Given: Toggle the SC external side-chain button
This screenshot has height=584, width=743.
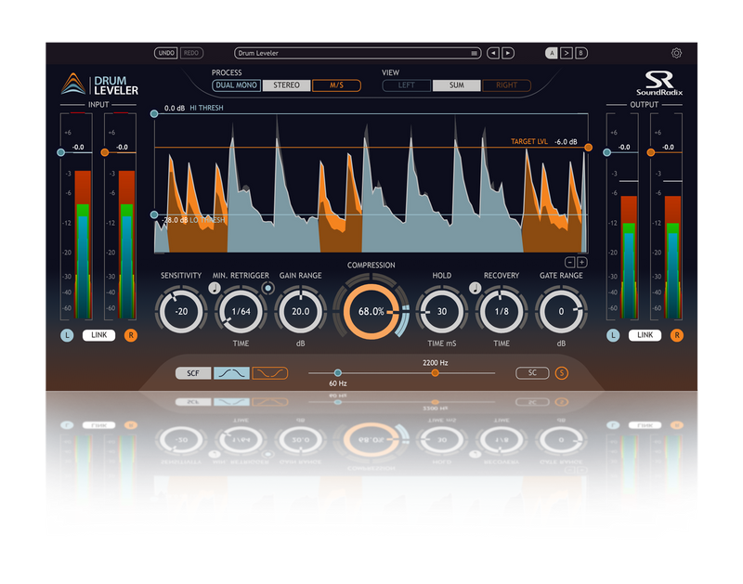Looking at the screenshot, I should click(532, 373).
